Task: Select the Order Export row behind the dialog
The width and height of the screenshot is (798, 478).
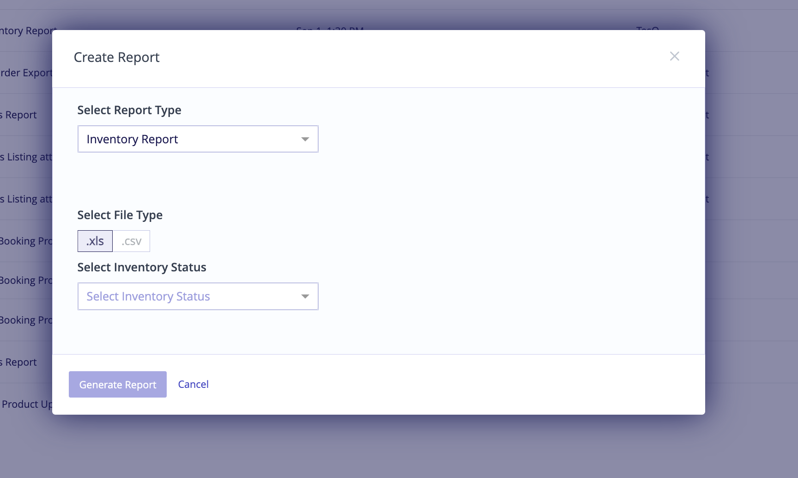Action: click(x=26, y=73)
